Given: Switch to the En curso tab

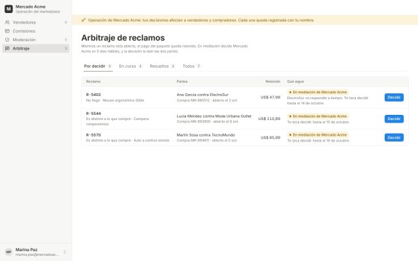Looking at the screenshot, I should pos(131,67).
